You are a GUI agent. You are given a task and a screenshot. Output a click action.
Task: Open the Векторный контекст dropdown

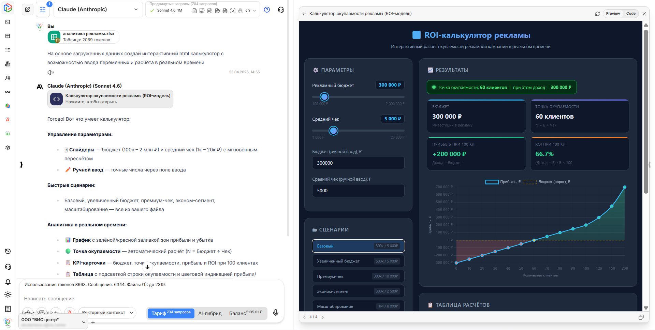[107, 313]
